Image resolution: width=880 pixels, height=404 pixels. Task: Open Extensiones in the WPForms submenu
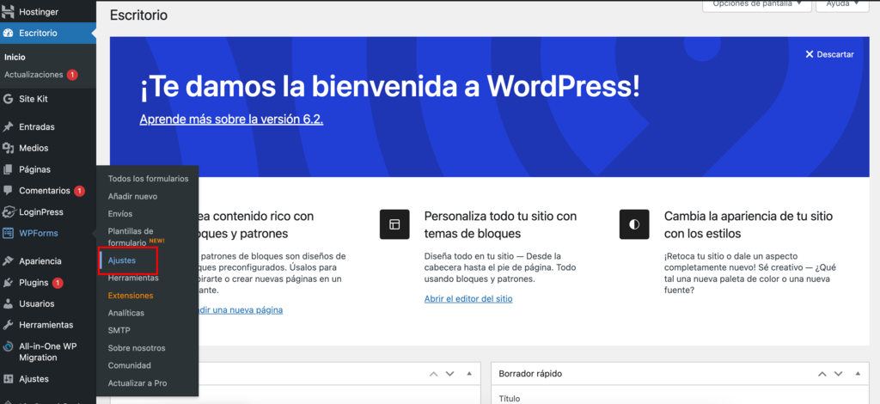(131, 295)
